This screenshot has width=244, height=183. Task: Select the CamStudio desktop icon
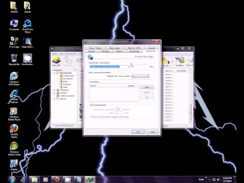click(27, 59)
